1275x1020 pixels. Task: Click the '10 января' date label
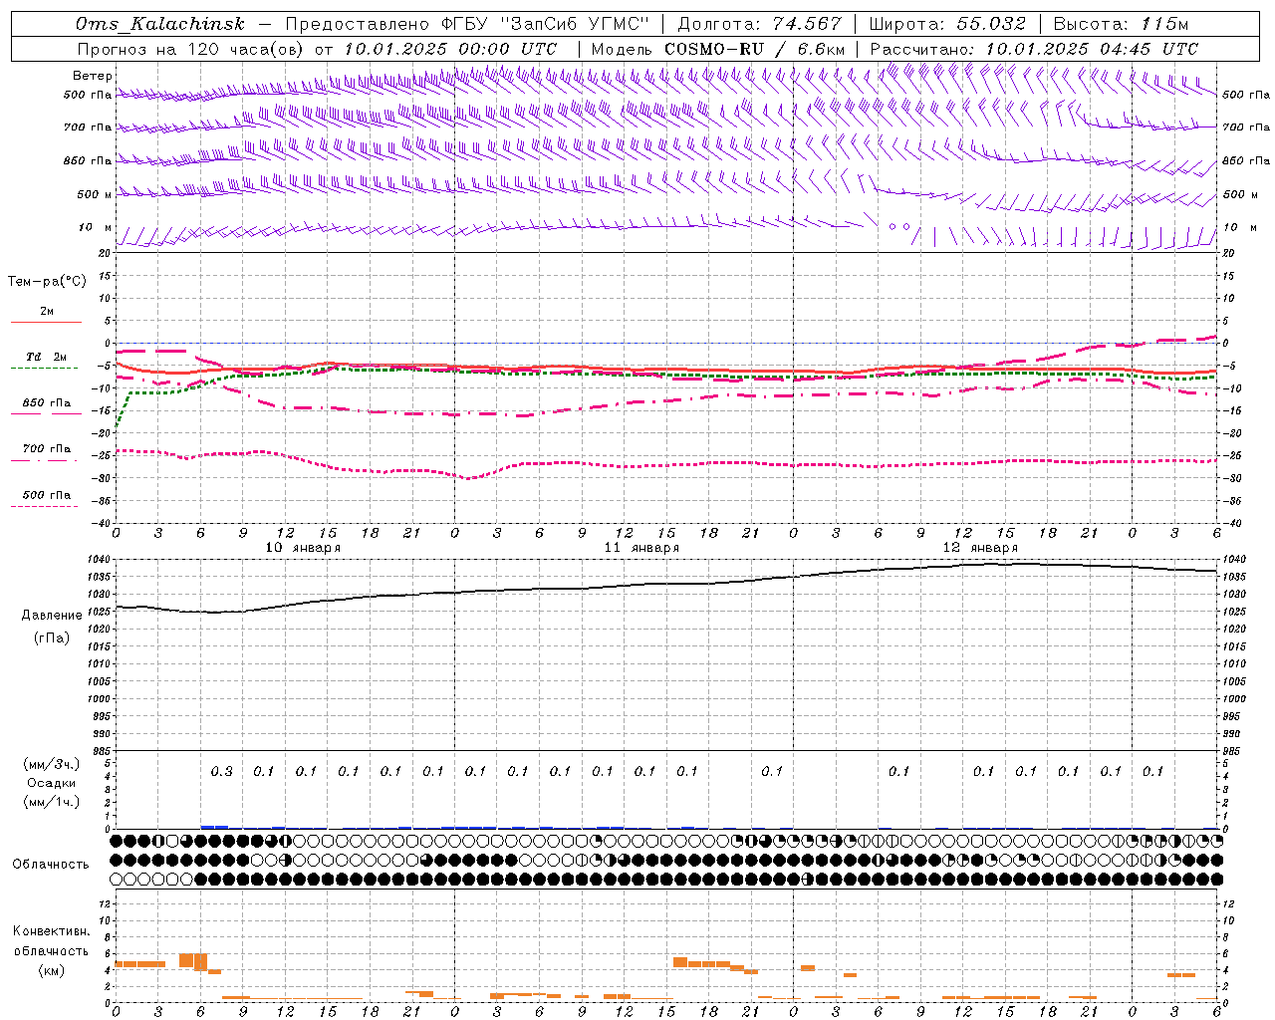coord(303,548)
